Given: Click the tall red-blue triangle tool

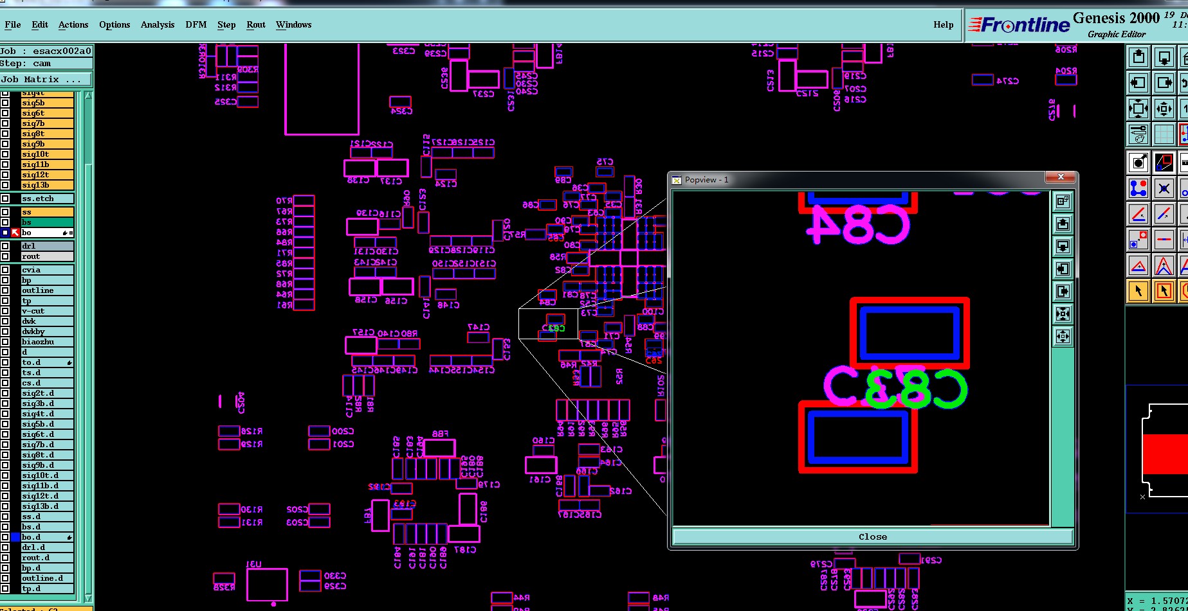Looking at the screenshot, I should click(x=1164, y=265).
